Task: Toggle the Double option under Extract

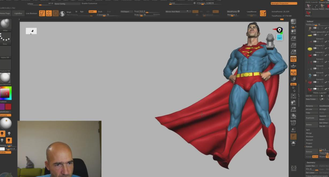Action: 315,157
